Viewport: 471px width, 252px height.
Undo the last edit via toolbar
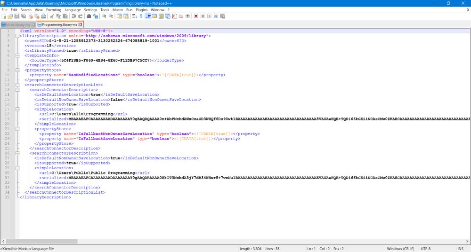pos(74,16)
